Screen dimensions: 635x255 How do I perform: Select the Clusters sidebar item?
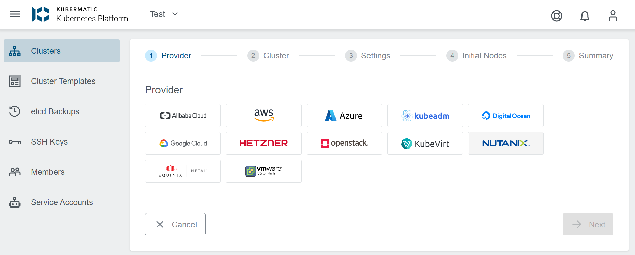point(62,51)
